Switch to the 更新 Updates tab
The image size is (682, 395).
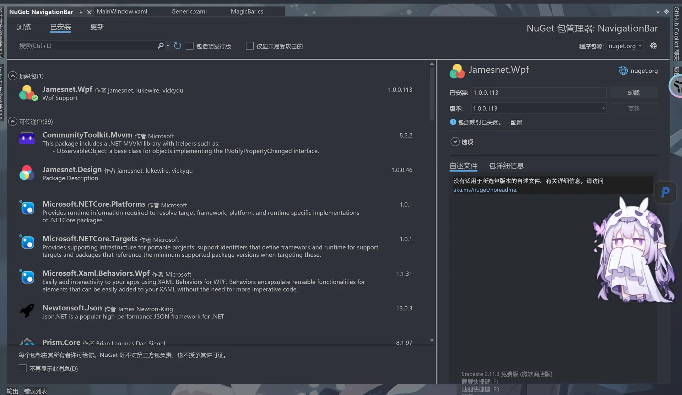click(97, 27)
